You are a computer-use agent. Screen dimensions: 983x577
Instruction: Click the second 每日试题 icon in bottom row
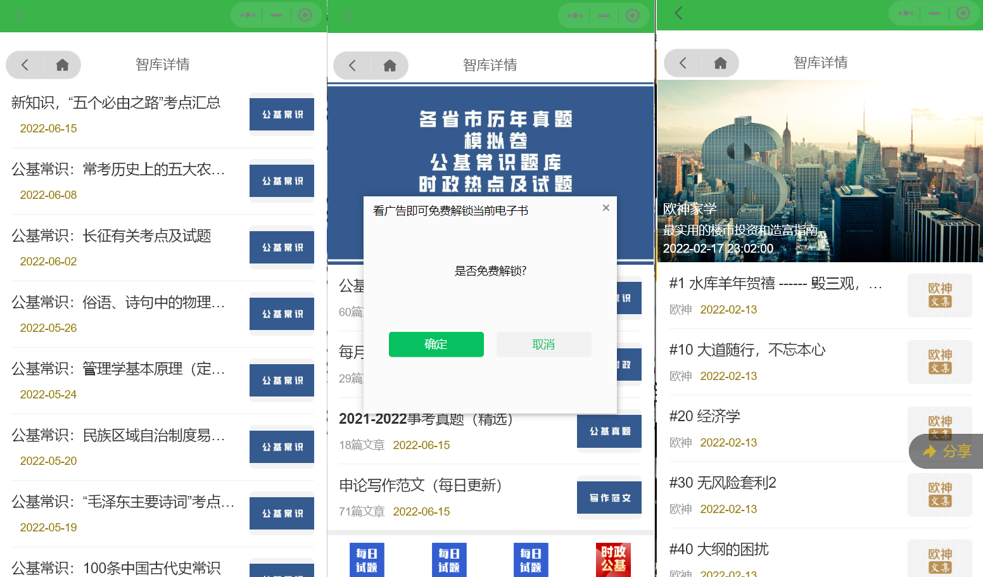[449, 560]
